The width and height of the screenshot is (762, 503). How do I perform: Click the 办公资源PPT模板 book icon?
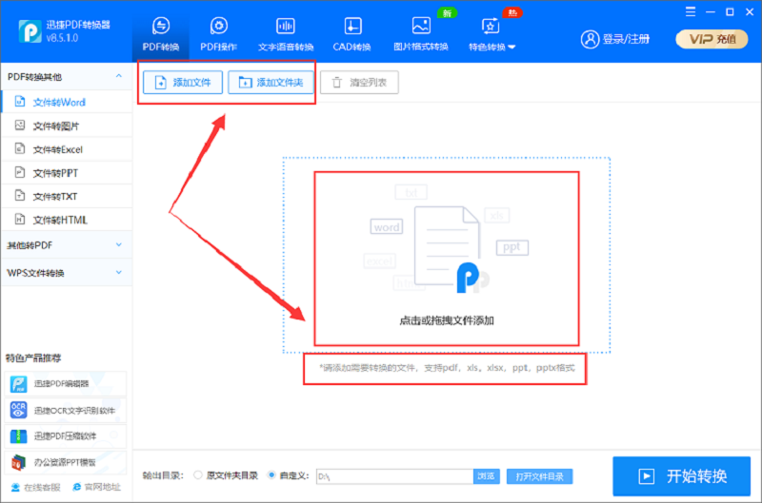coord(18,462)
